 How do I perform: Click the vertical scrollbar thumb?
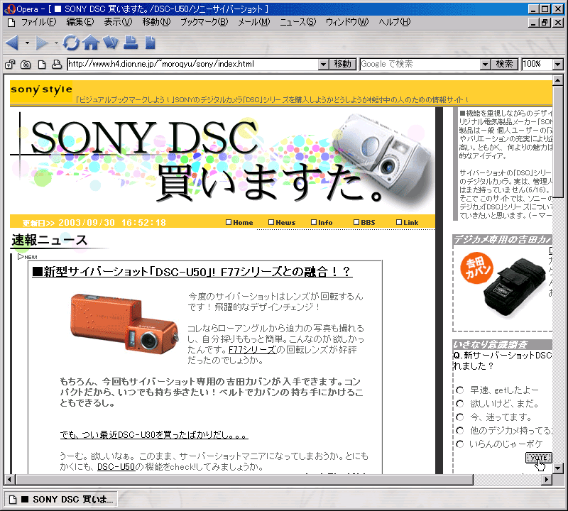coord(557,142)
